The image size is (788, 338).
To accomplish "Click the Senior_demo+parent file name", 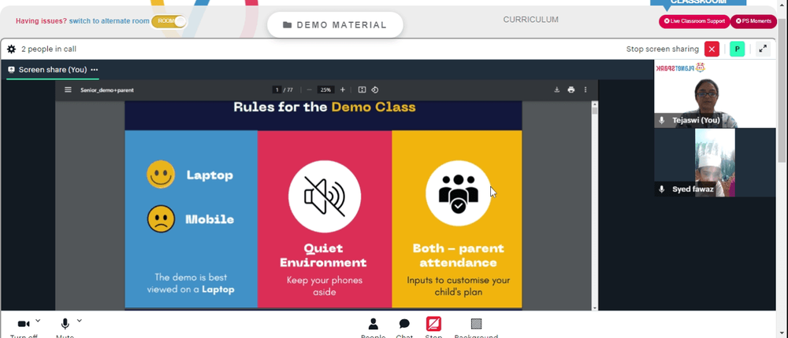I will [x=107, y=90].
